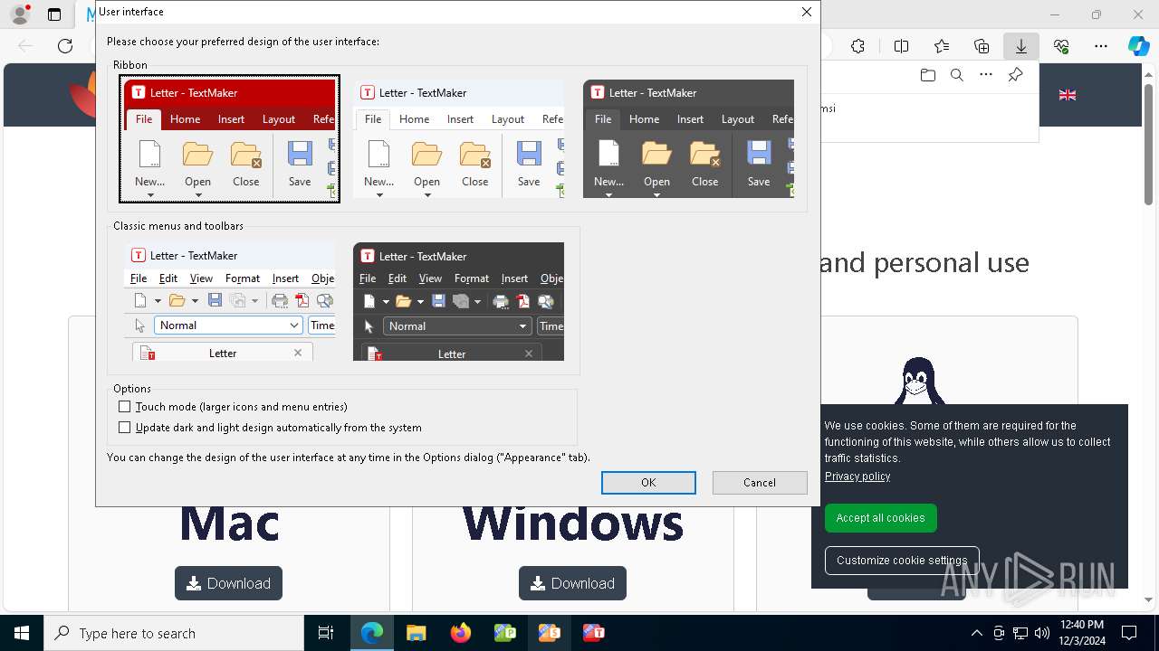This screenshot has height=651, width=1159.
Task: Confirm the dialog with OK
Action: click(648, 483)
